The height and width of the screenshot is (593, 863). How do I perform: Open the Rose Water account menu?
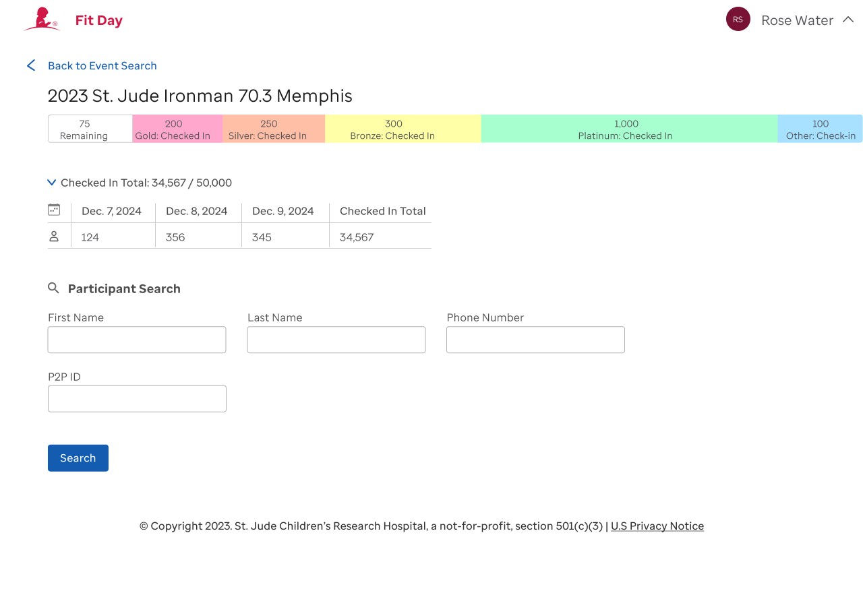tap(797, 20)
